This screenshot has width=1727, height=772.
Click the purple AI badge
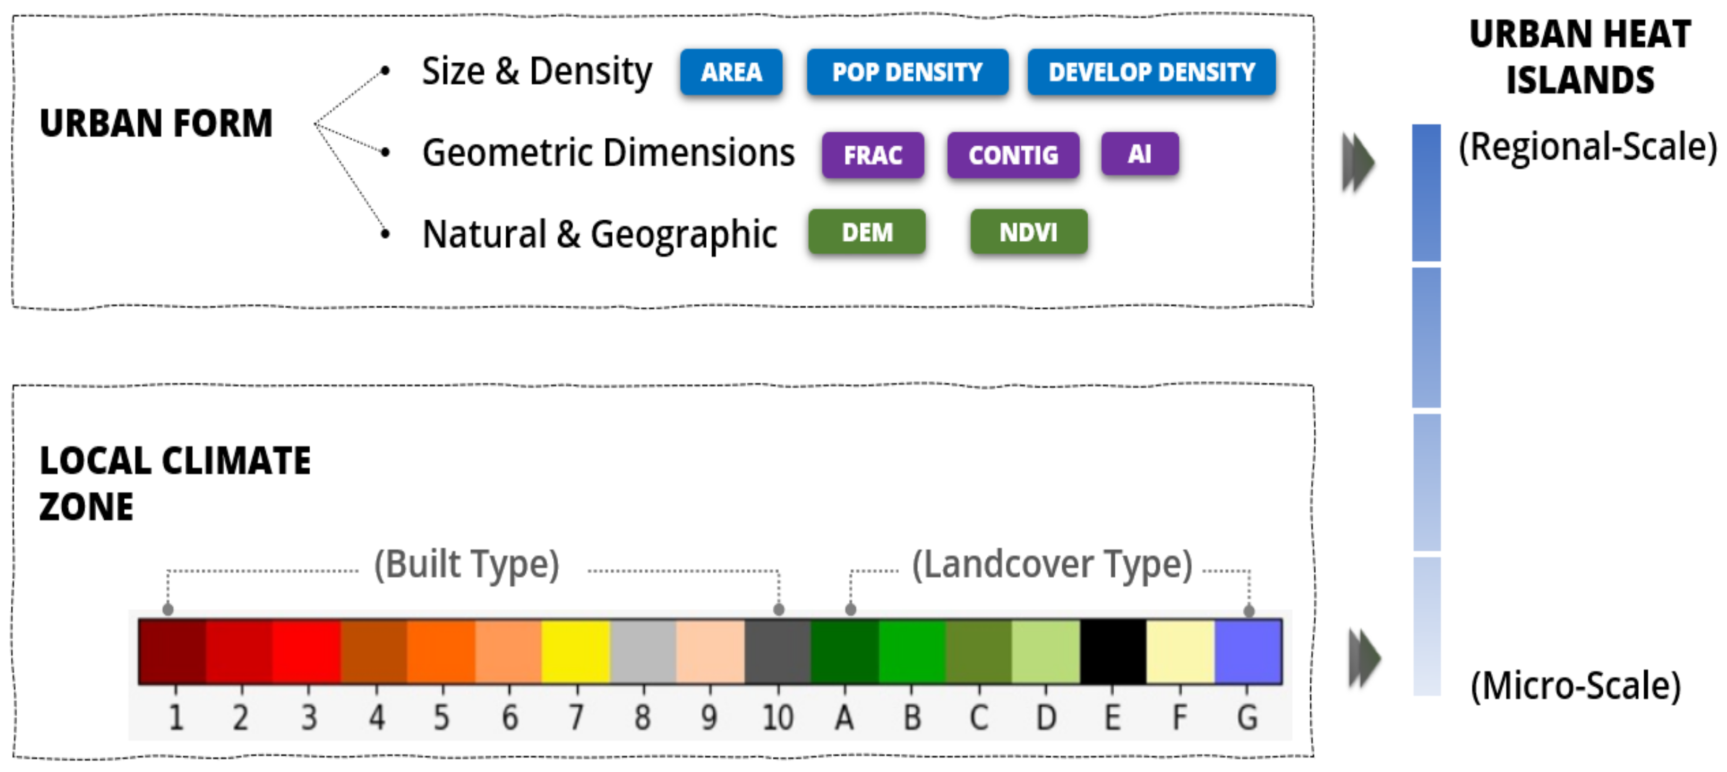(x=1139, y=154)
